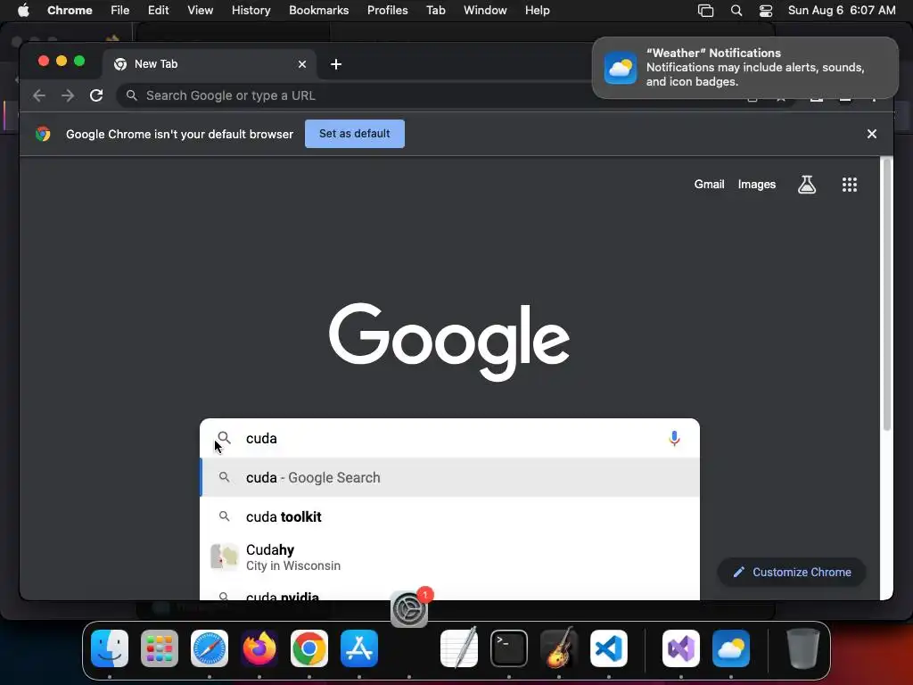Open the Weather app in the dock
This screenshot has width=913, height=685.
[731, 648]
